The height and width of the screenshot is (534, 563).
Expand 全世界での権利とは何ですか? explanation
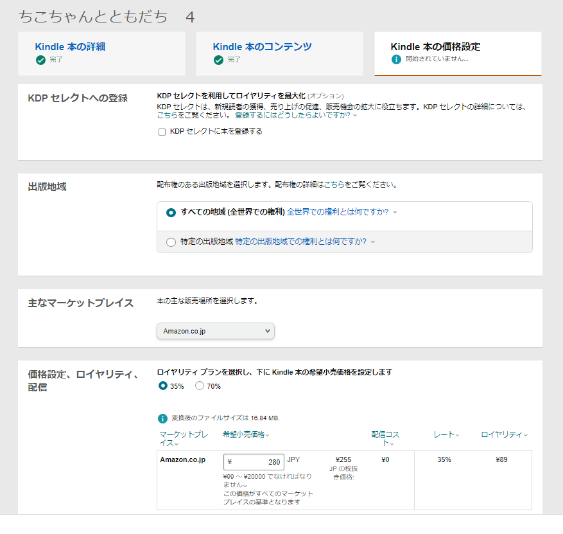point(342,212)
